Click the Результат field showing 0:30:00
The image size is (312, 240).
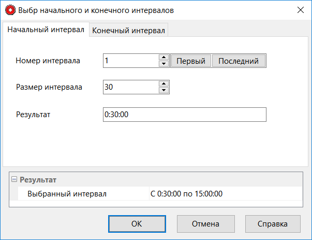click(x=184, y=114)
